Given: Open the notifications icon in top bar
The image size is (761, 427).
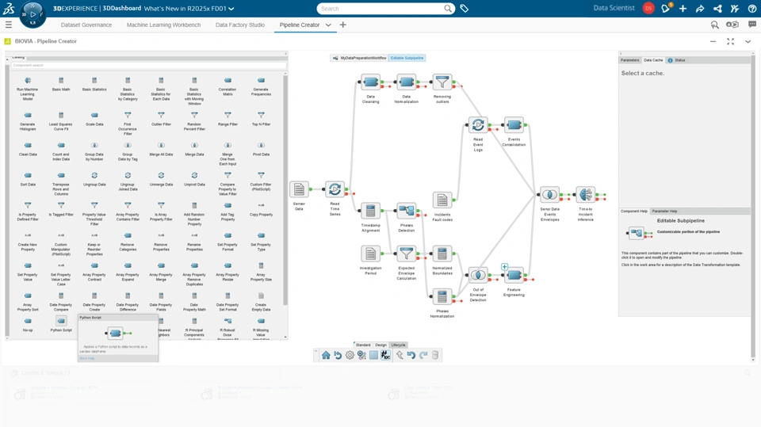Looking at the screenshot, I should 666,8.
